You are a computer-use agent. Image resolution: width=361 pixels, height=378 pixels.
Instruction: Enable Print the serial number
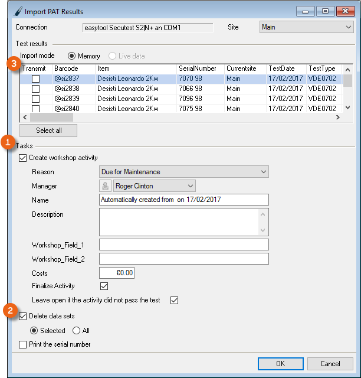(23, 344)
